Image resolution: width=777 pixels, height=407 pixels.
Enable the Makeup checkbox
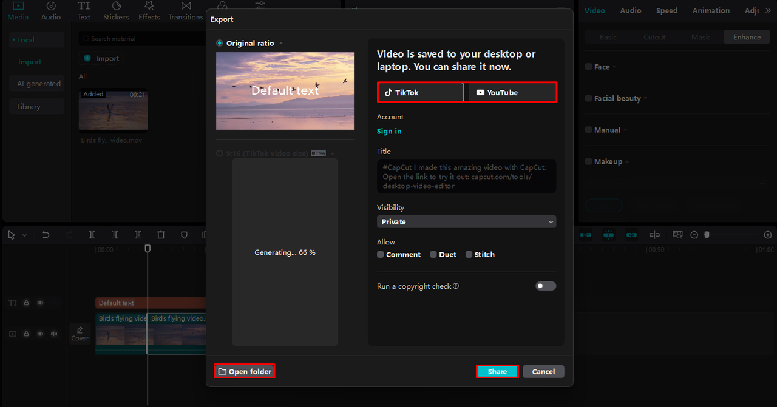pos(589,161)
